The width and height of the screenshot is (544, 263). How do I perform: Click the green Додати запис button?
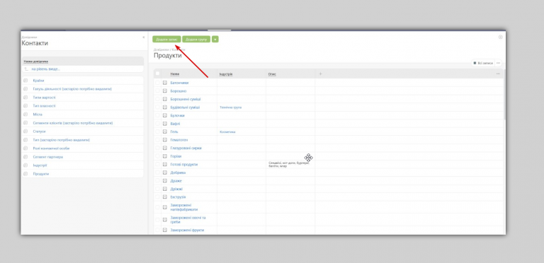166,40
